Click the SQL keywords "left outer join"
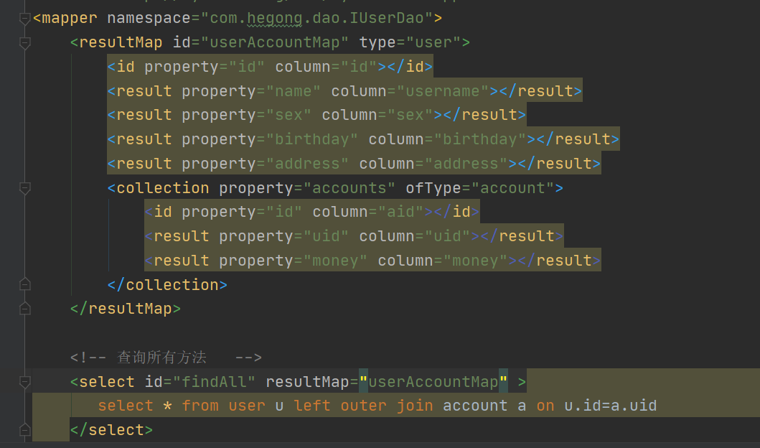 coord(364,406)
